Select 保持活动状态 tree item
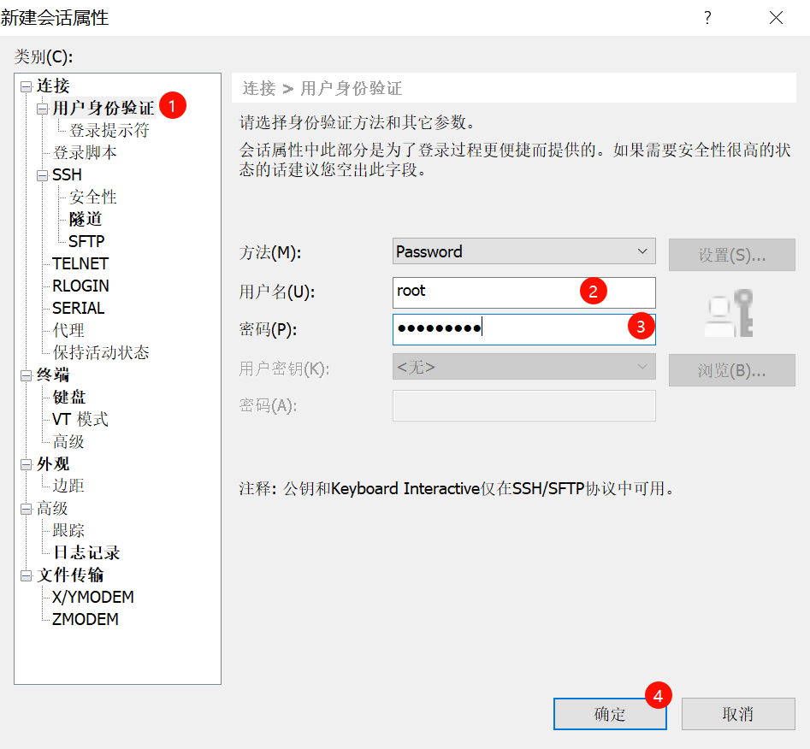This screenshot has height=749, width=810. 101,352
